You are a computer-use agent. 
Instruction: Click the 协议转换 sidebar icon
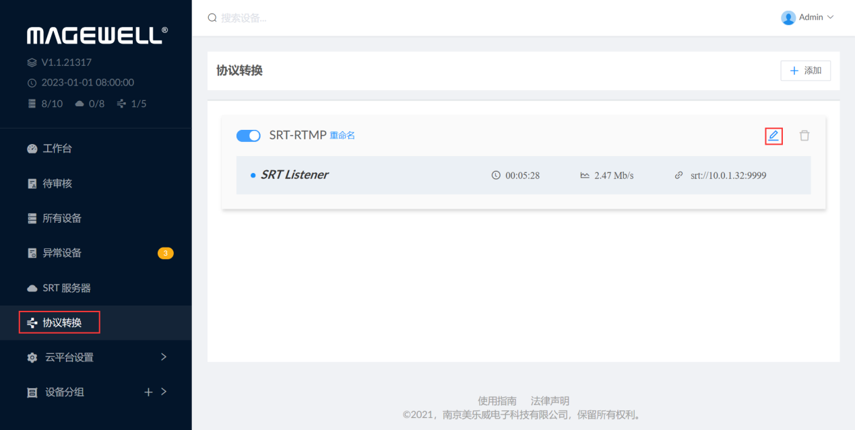tap(32, 323)
